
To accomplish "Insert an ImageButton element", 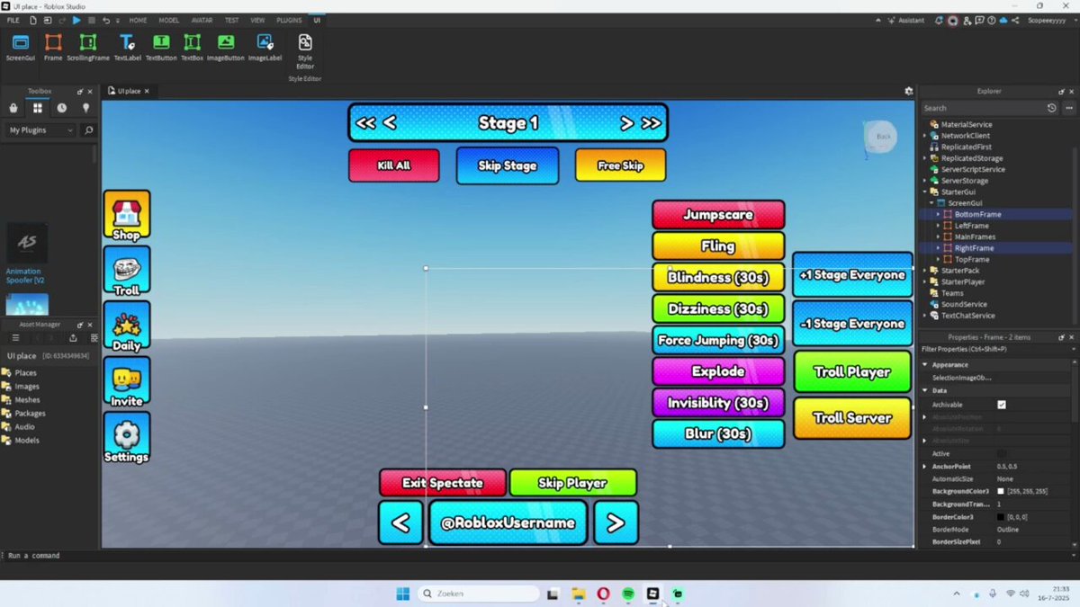I will (x=225, y=48).
